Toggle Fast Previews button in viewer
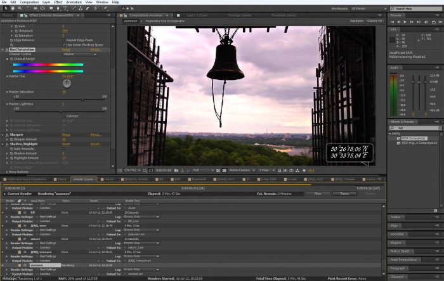 285,171
